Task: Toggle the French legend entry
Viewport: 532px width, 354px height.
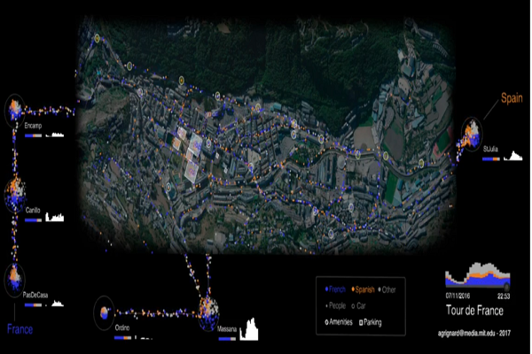Action: coord(335,289)
